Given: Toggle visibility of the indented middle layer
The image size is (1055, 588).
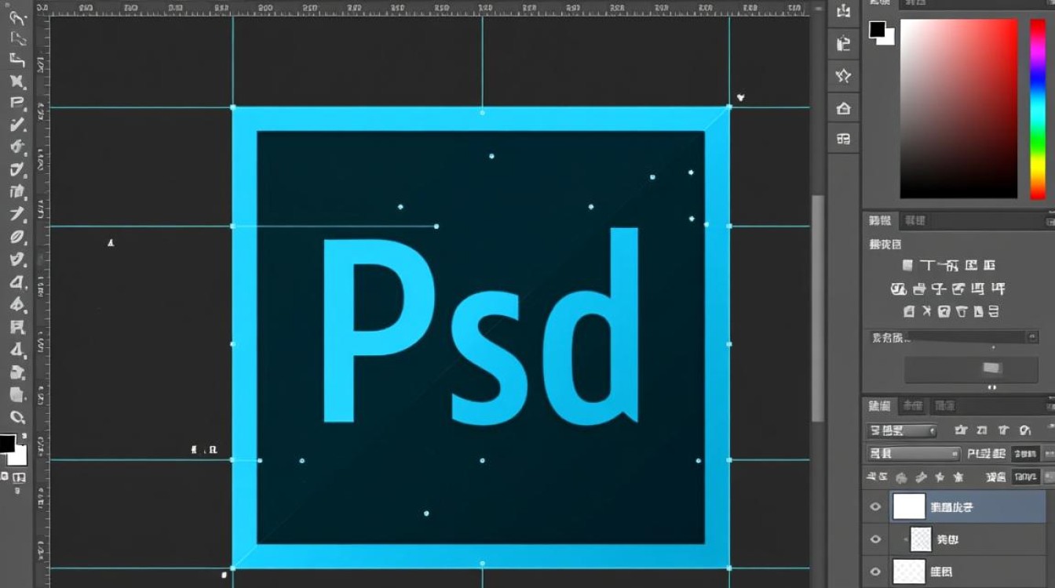Looking at the screenshot, I should tap(875, 539).
